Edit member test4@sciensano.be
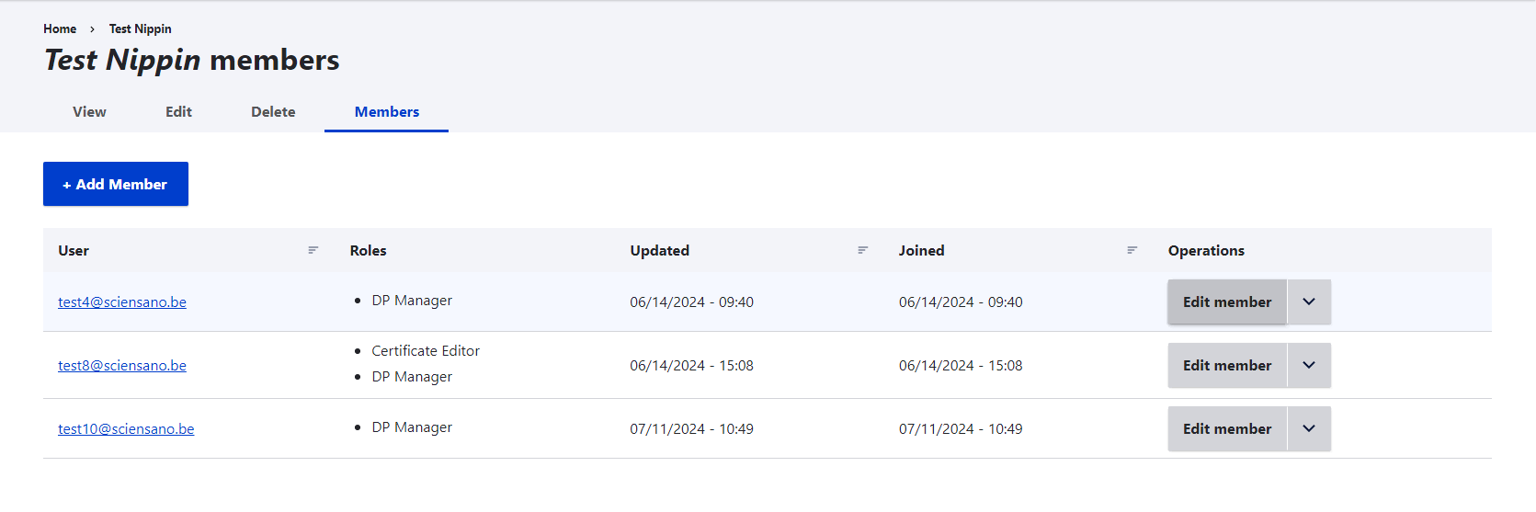Screen dimensions: 1536x512 (x=1227, y=302)
